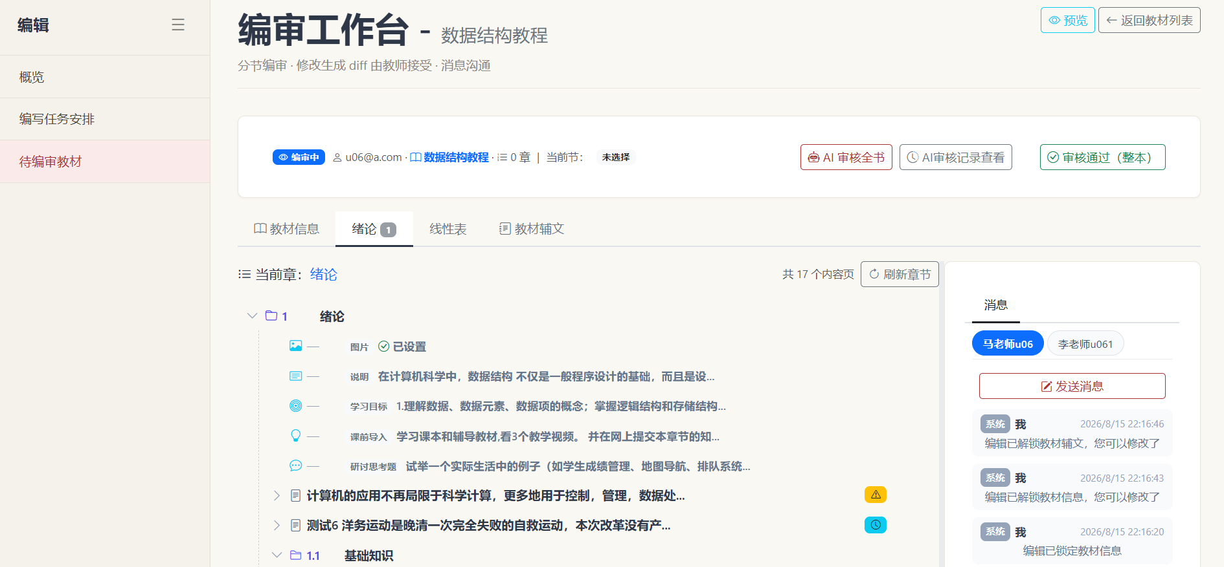This screenshot has height=567, width=1224.
Task: Click the badge 1 on 绪论 tab
Action: pyautogui.click(x=388, y=230)
